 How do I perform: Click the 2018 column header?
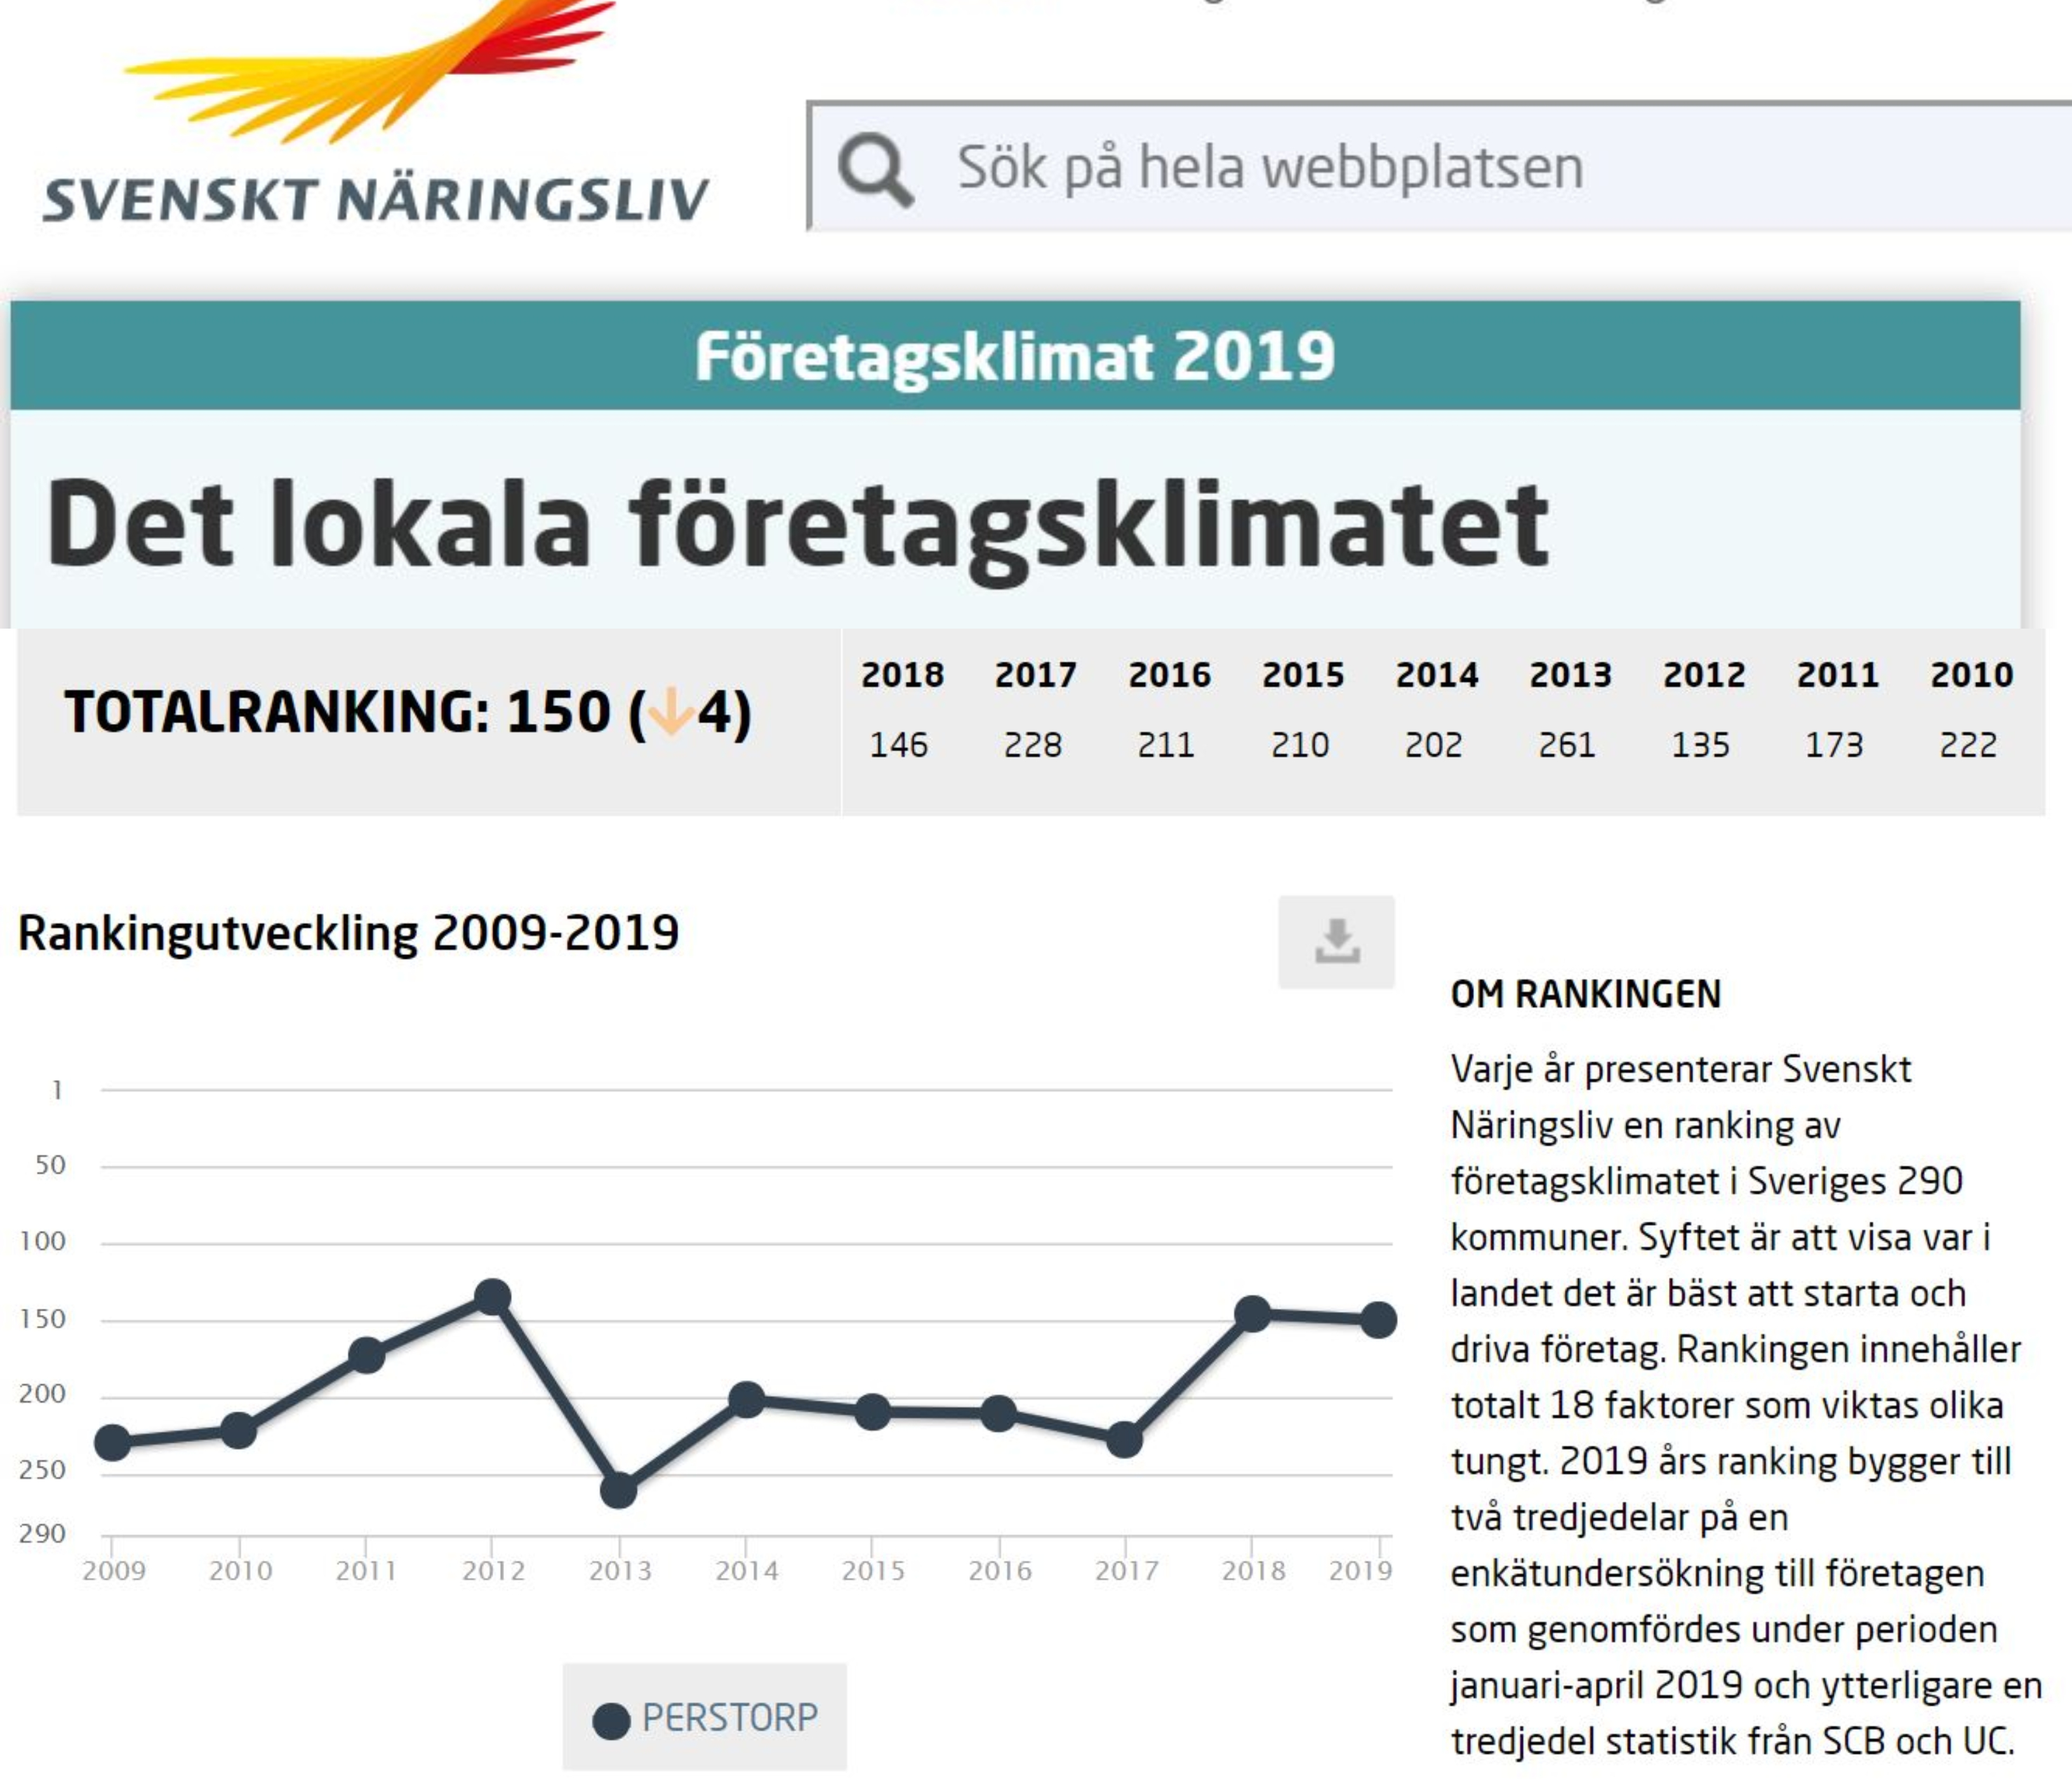coord(902,675)
